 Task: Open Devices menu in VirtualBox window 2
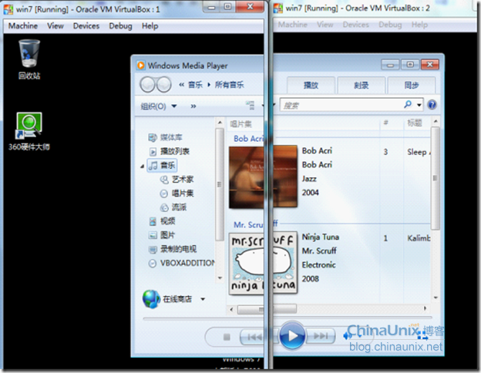(356, 25)
